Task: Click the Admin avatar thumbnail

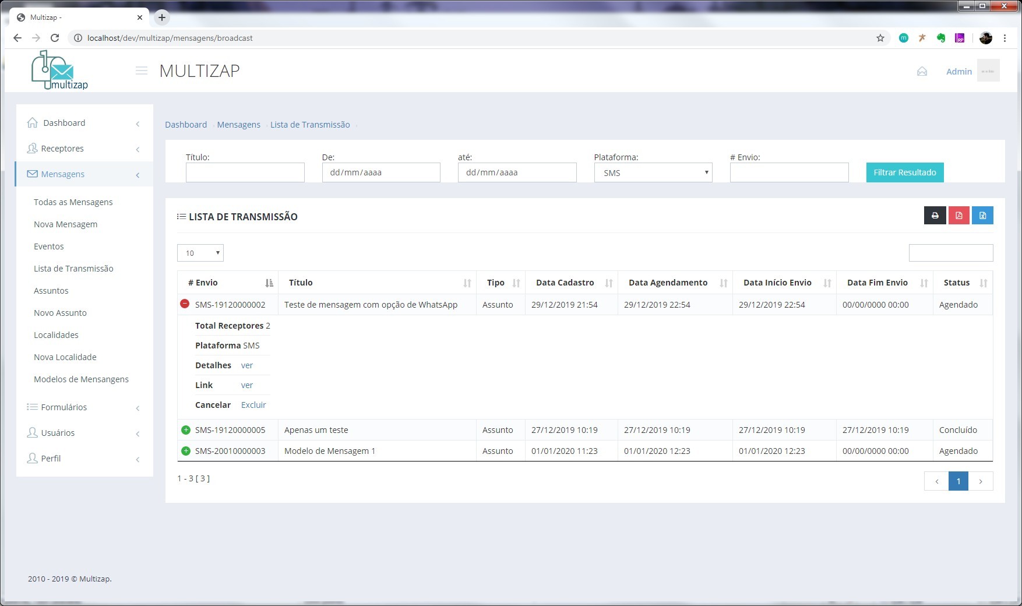Action: coord(988,71)
